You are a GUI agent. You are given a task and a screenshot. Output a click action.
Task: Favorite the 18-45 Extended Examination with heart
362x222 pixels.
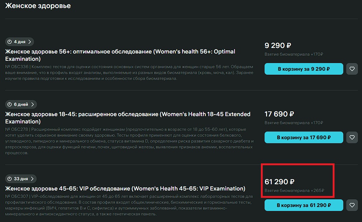(352, 137)
